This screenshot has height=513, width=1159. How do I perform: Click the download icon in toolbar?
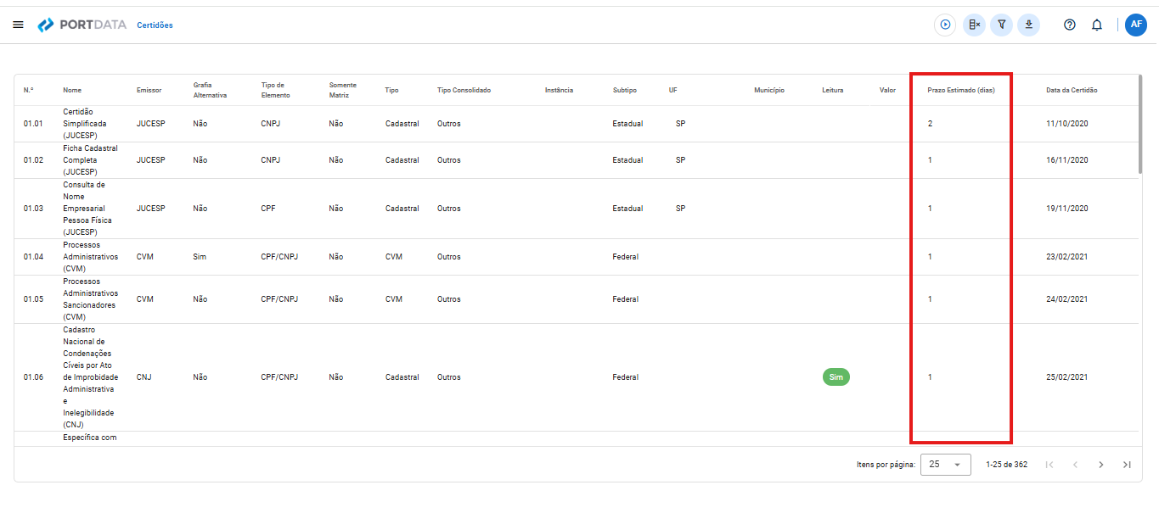pos(1029,25)
